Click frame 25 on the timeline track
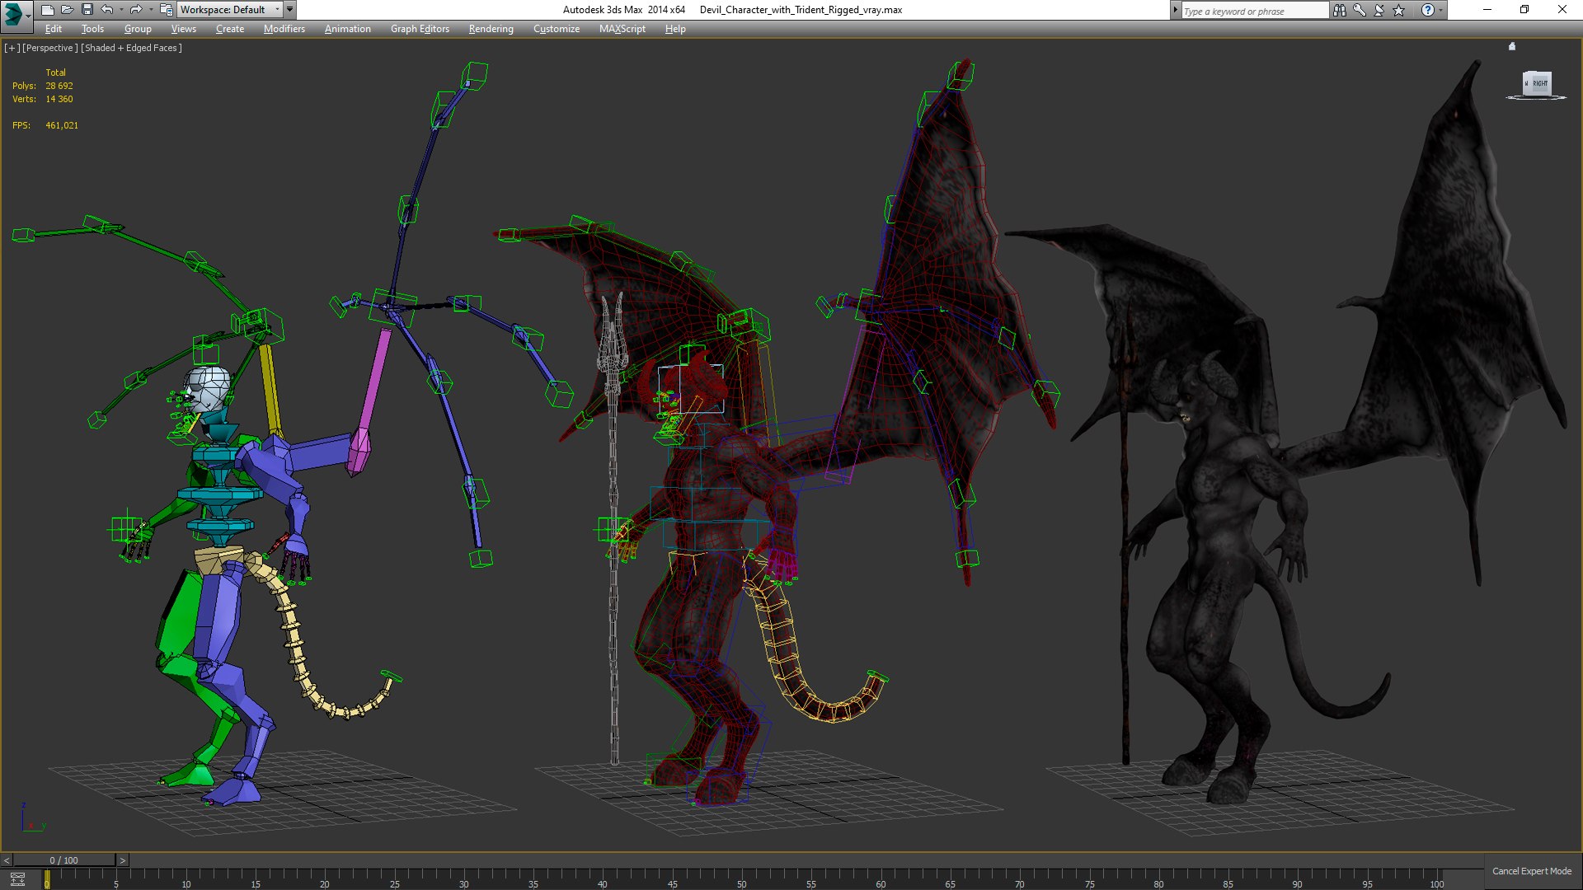Screen dimensions: 1583x890 tap(394, 879)
